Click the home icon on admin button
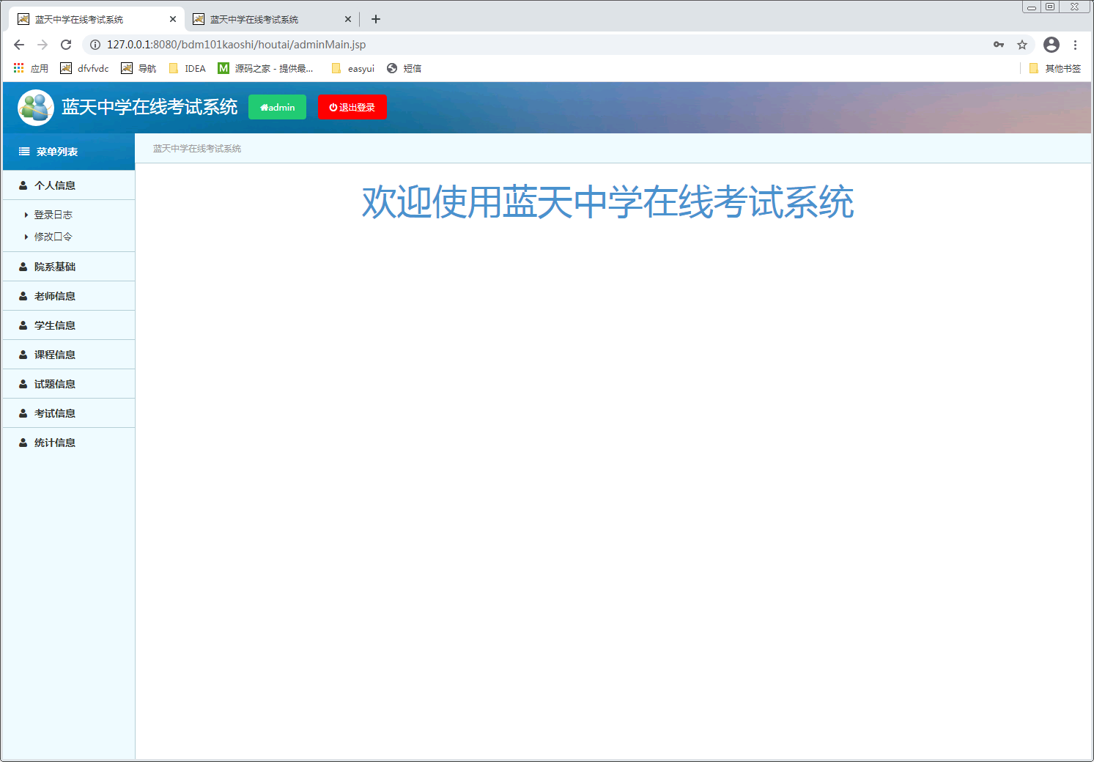The height and width of the screenshot is (762, 1094). click(264, 108)
